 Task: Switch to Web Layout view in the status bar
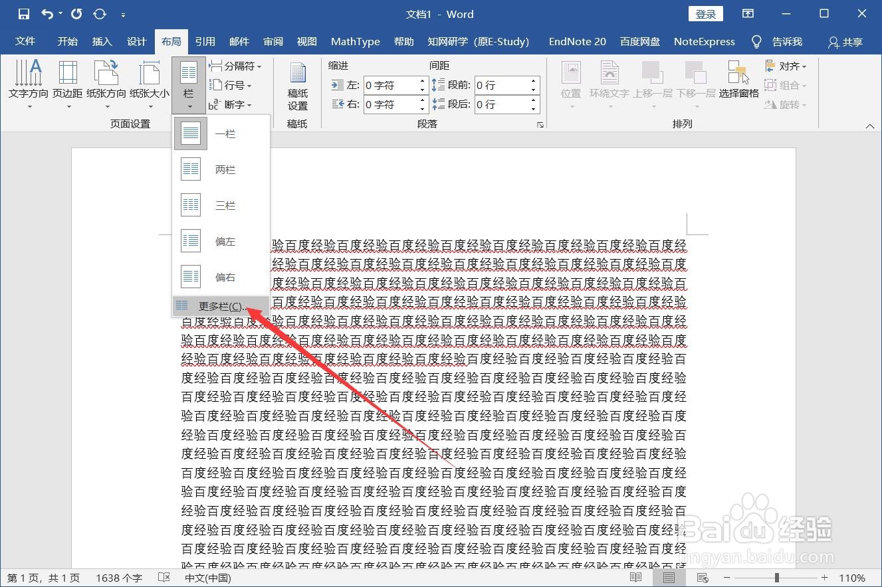click(702, 578)
